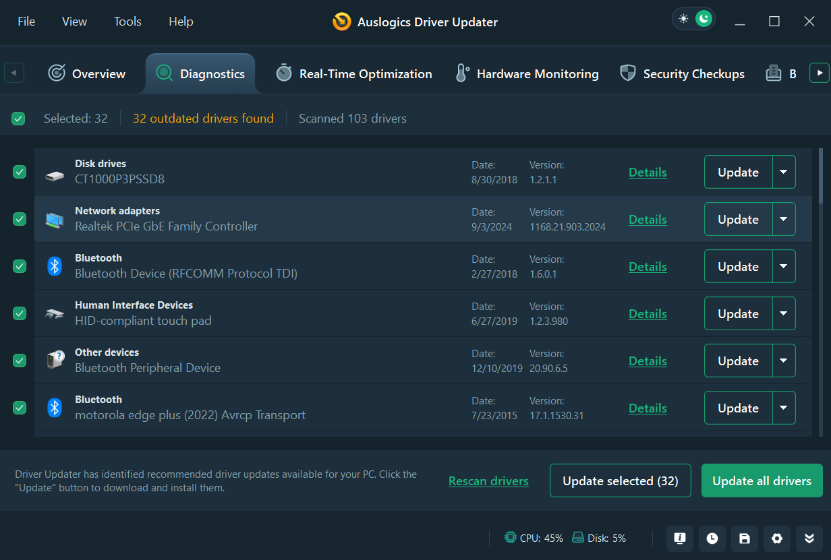Click the Disk usage icon in status bar
831x560 pixels.
coord(578,538)
